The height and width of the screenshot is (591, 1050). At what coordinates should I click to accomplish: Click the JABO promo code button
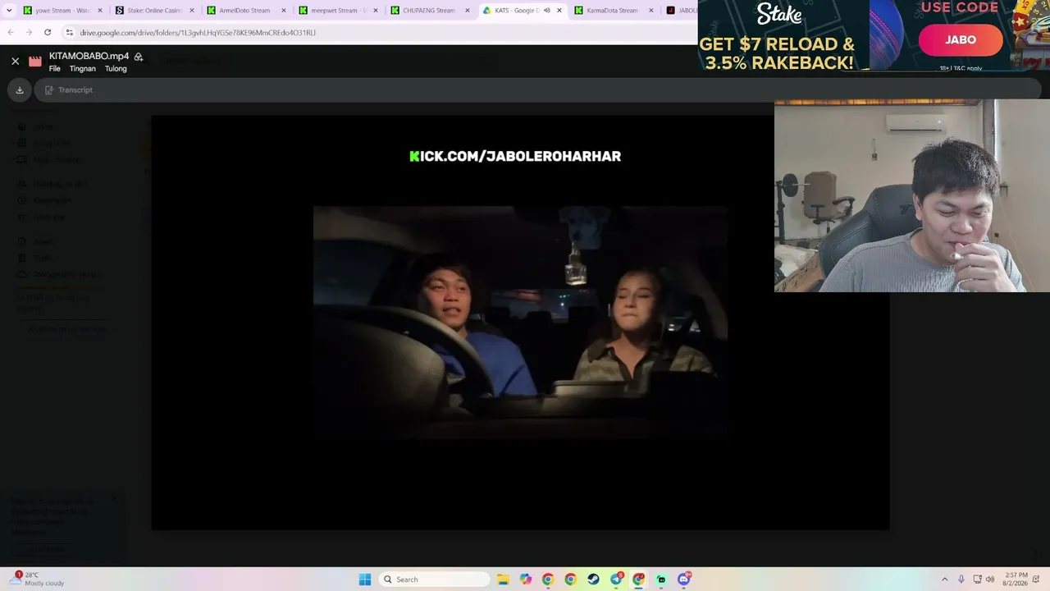pyautogui.click(x=960, y=40)
